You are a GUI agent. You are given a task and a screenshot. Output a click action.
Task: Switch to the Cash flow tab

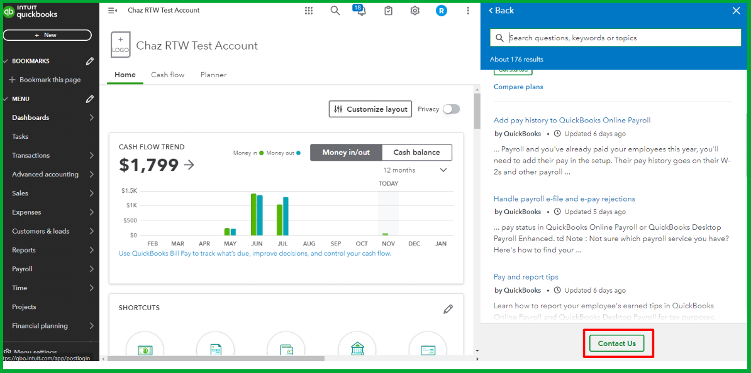[168, 75]
